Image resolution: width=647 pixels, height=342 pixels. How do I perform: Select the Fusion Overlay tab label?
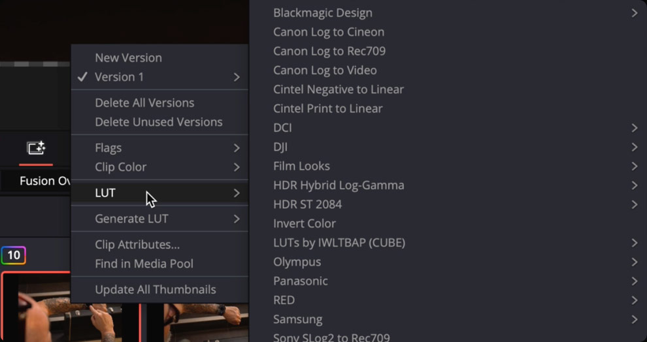(x=45, y=181)
